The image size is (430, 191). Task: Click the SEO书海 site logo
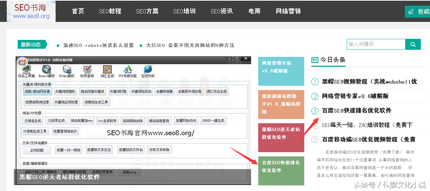click(31, 11)
